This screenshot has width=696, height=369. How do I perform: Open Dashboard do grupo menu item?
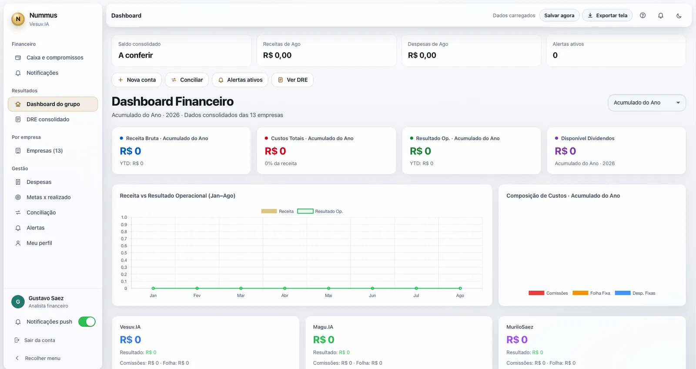click(x=53, y=104)
